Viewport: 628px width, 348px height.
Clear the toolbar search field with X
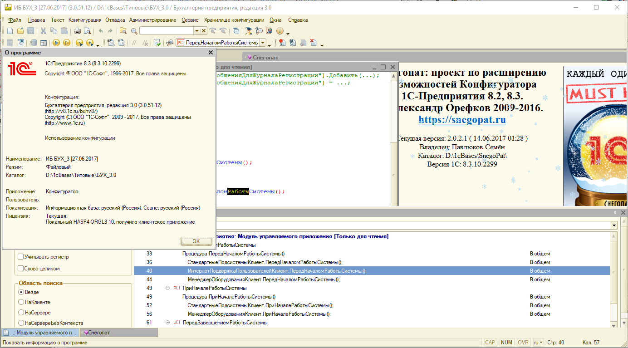tap(204, 31)
